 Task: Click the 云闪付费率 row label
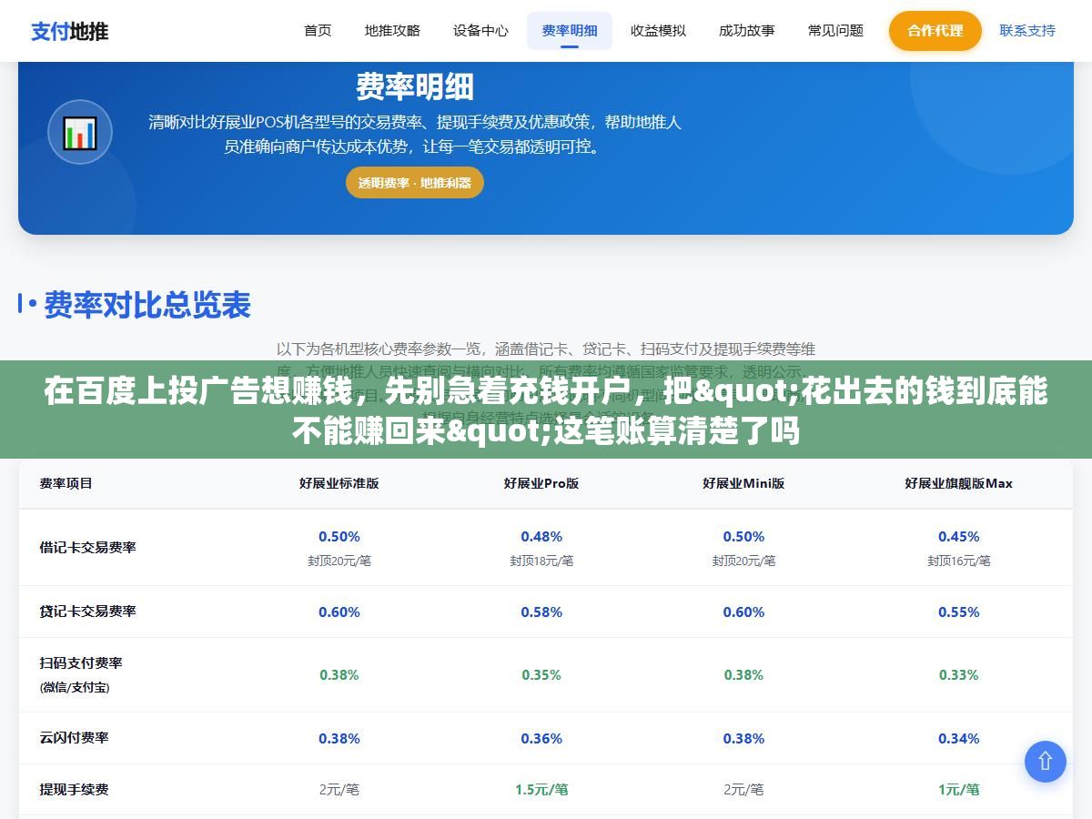click(x=74, y=738)
